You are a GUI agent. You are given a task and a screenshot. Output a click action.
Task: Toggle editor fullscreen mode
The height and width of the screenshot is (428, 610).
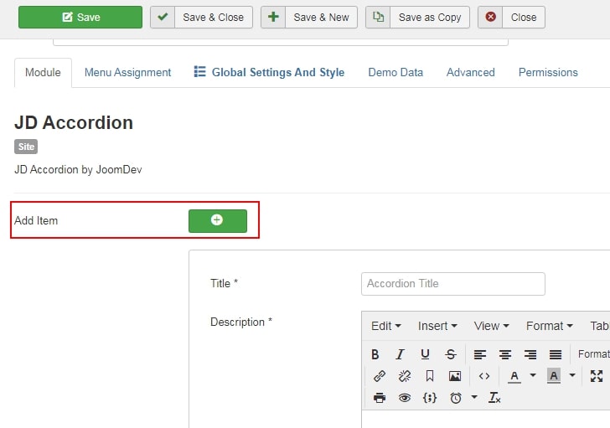pyautogui.click(x=597, y=376)
